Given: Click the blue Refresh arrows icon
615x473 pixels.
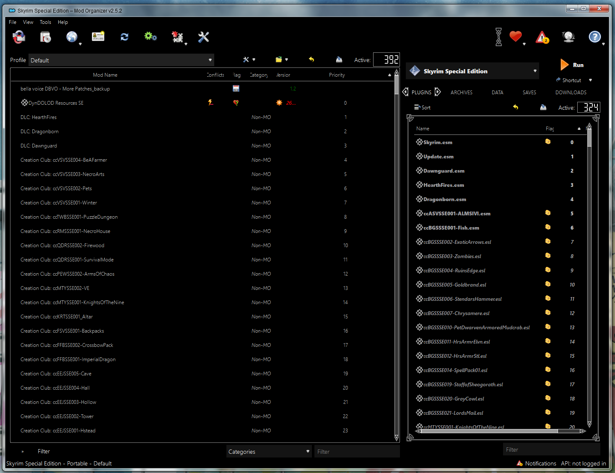Looking at the screenshot, I should pos(125,37).
